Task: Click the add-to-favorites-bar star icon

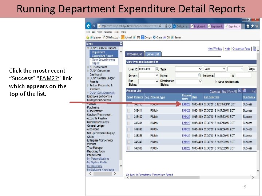Action: [88, 37]
